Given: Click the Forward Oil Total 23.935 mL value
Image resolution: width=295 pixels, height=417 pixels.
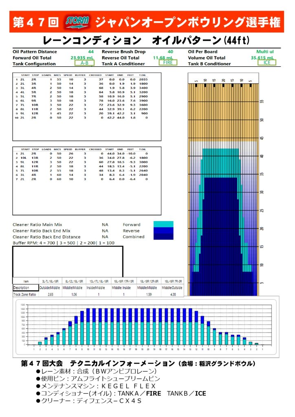Looking at the screenshot, I should click(x=82, y=58).
